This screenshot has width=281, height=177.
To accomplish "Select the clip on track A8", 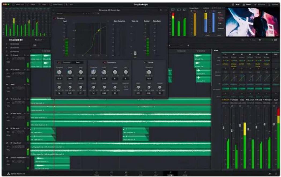I will pyautogui.click(x=52, y=163).
